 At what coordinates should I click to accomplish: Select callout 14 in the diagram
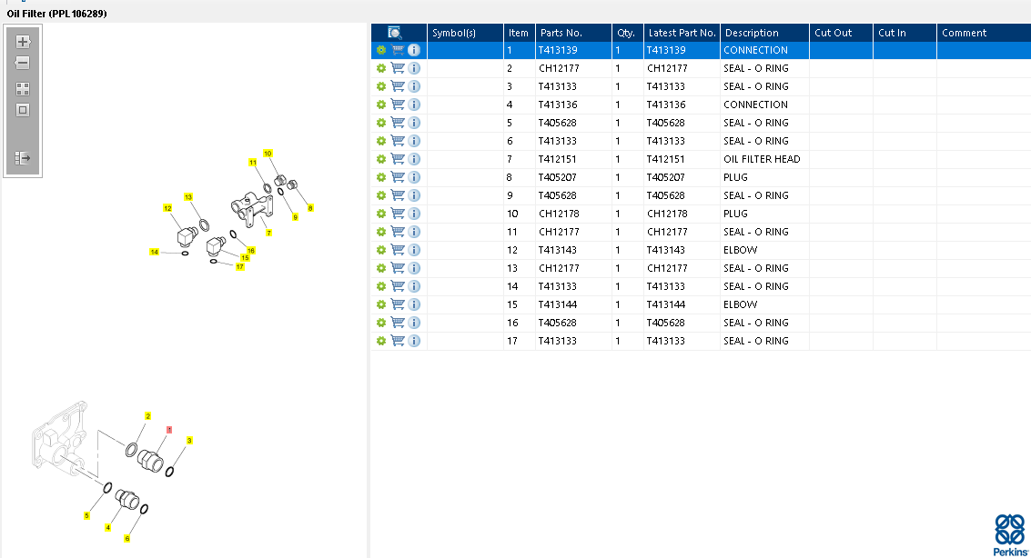pyautogui.click(x=154, y=252)
